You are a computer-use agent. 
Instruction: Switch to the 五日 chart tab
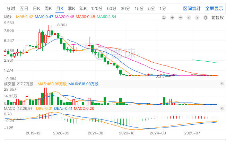(24, 9)
